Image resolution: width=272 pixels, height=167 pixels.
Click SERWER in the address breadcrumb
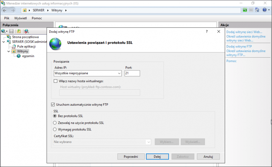[38, 11]
